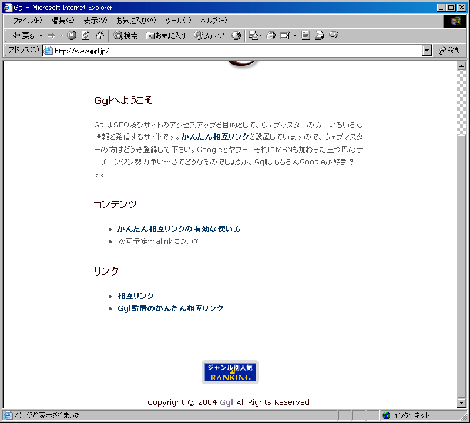Click the コンテンツ heading
The image size is (470, 423).
click(x=115, y=204)
